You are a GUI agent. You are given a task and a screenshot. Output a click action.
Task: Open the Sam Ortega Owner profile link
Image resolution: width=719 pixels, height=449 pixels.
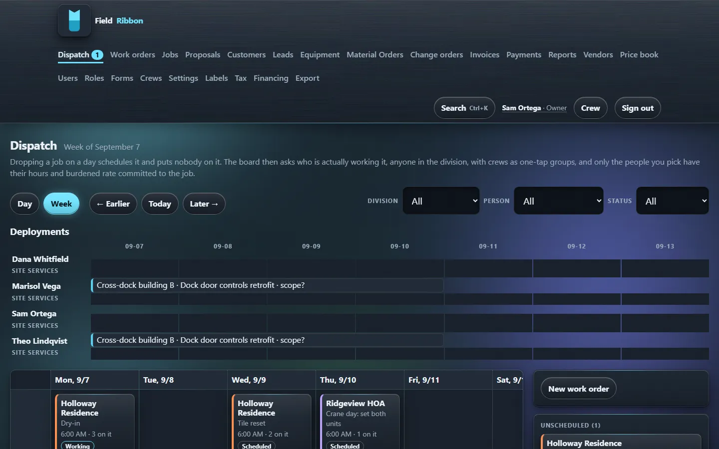tap(534, 108)
